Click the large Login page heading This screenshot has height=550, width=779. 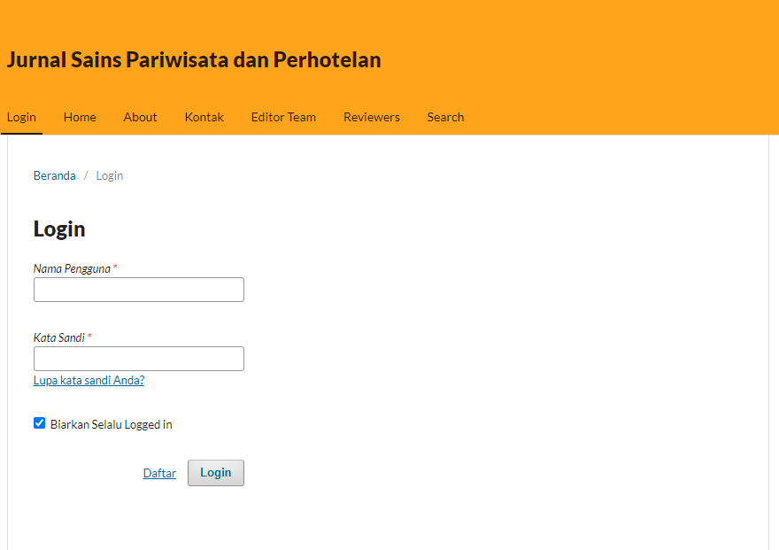[x=59, y=229]
